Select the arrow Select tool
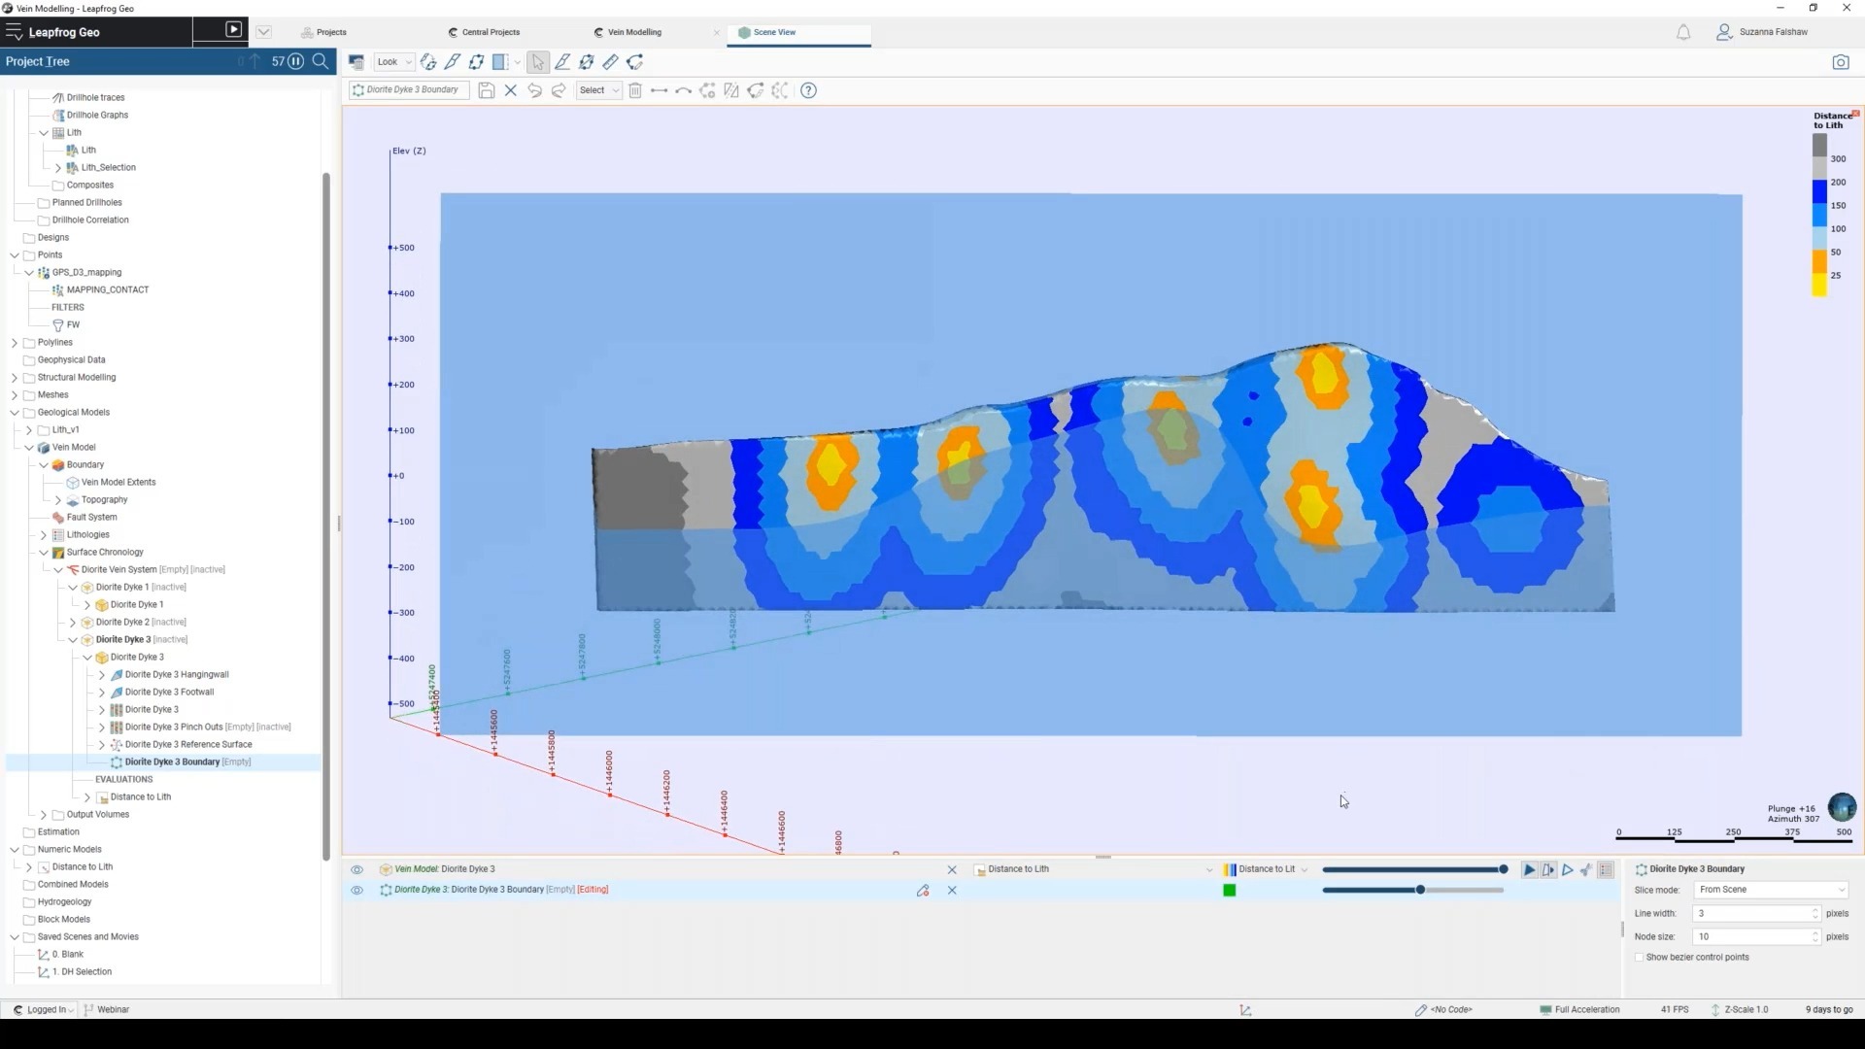 (x=538, y=62)
